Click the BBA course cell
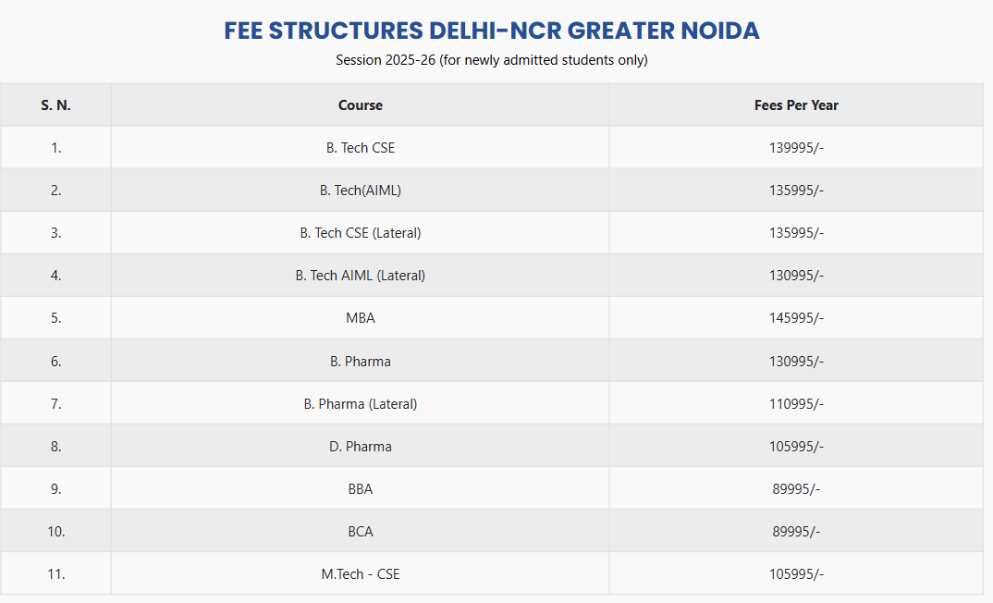Screen dimensions: 993x603 click(360, 488)
